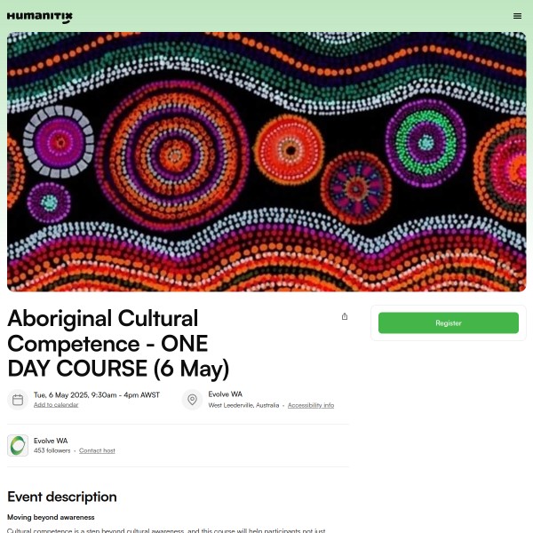The width and height of the screenshot is (533, 533).
Task: Click the Evolve WA venue name
Action: pos(226,394)
